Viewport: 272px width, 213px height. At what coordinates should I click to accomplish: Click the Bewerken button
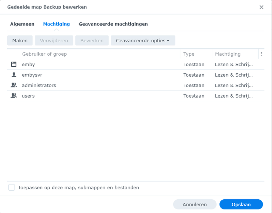[92, 41]
